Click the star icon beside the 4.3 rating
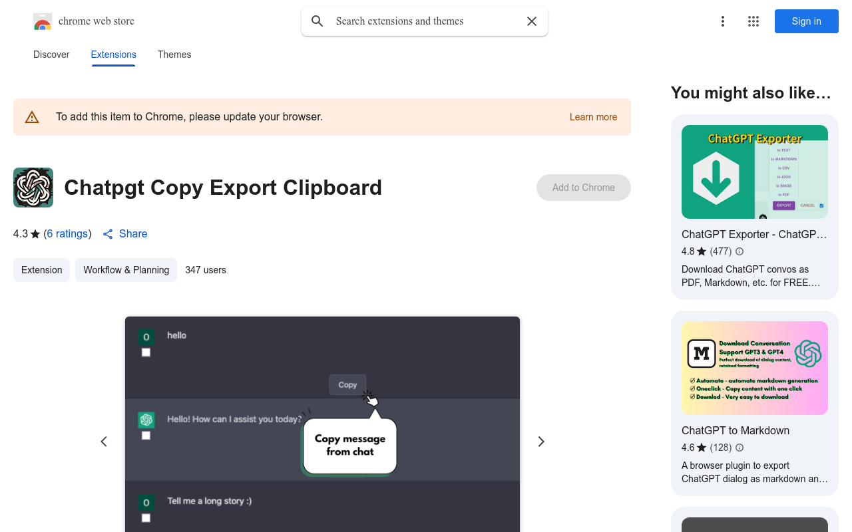 (x=35, y=234)
